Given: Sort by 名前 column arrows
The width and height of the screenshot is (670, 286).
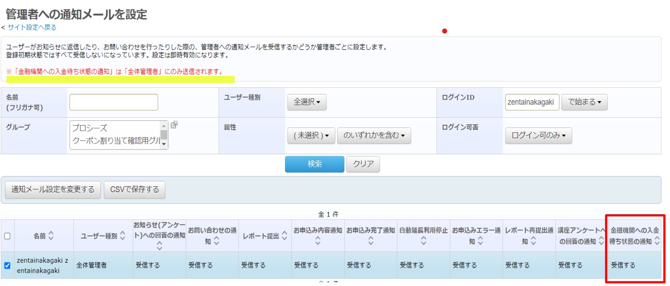Looking at the screenshot, I should point(51,235).
